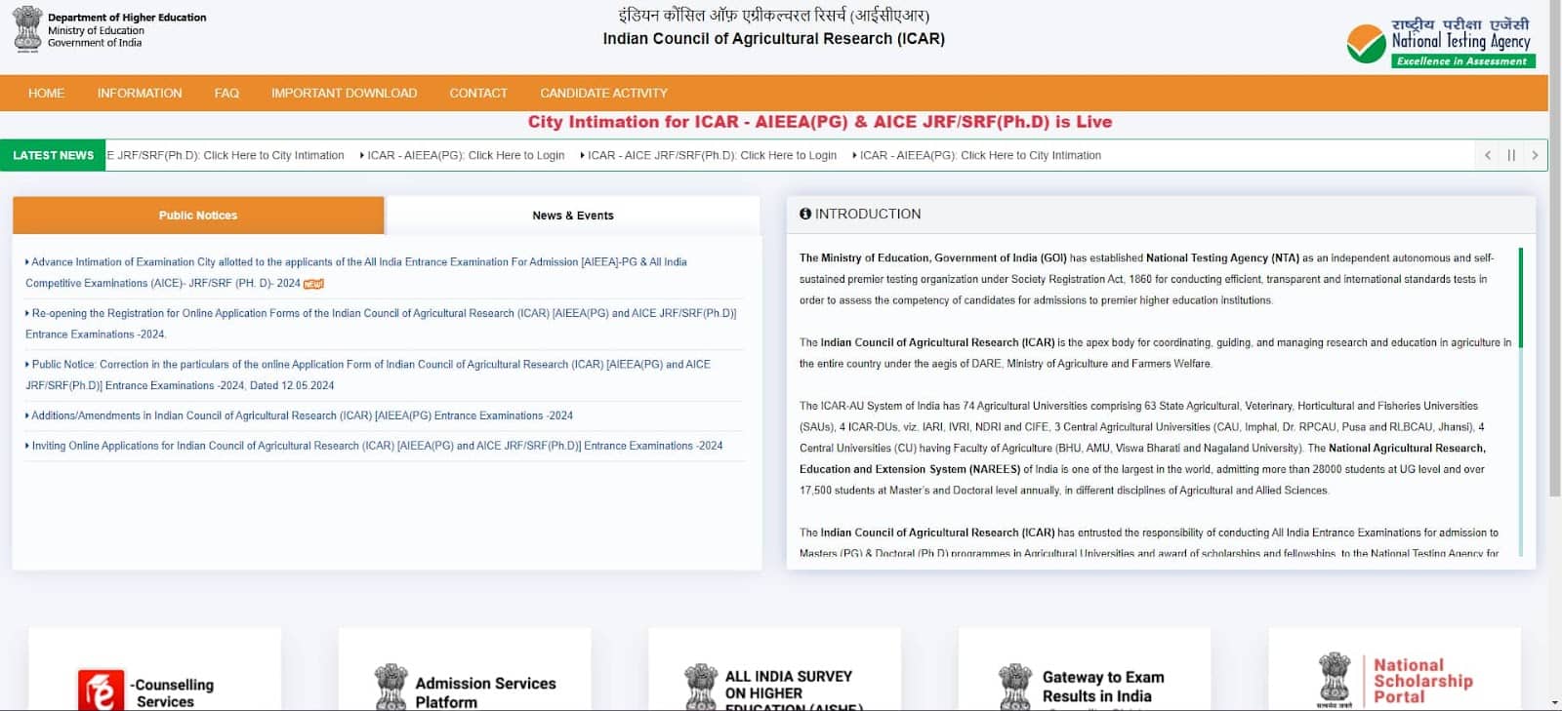Go to the HOME menu item
Image resolution: width=1562 pixels, height=711 pixels.
(46, 93)
